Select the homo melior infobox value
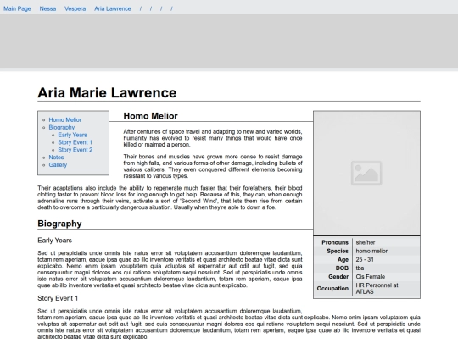This screenshot has height=343, width=458. click(371, 252)
